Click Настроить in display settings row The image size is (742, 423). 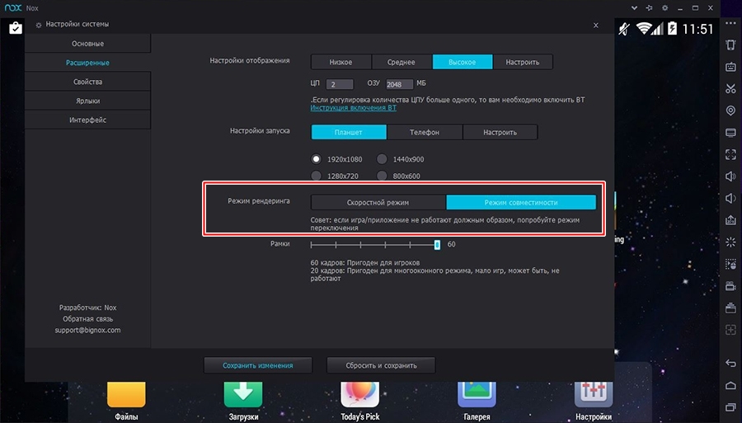tap(523, 62)
